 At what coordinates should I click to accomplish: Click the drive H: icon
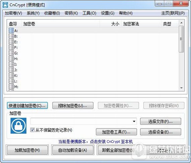[11, 58]
